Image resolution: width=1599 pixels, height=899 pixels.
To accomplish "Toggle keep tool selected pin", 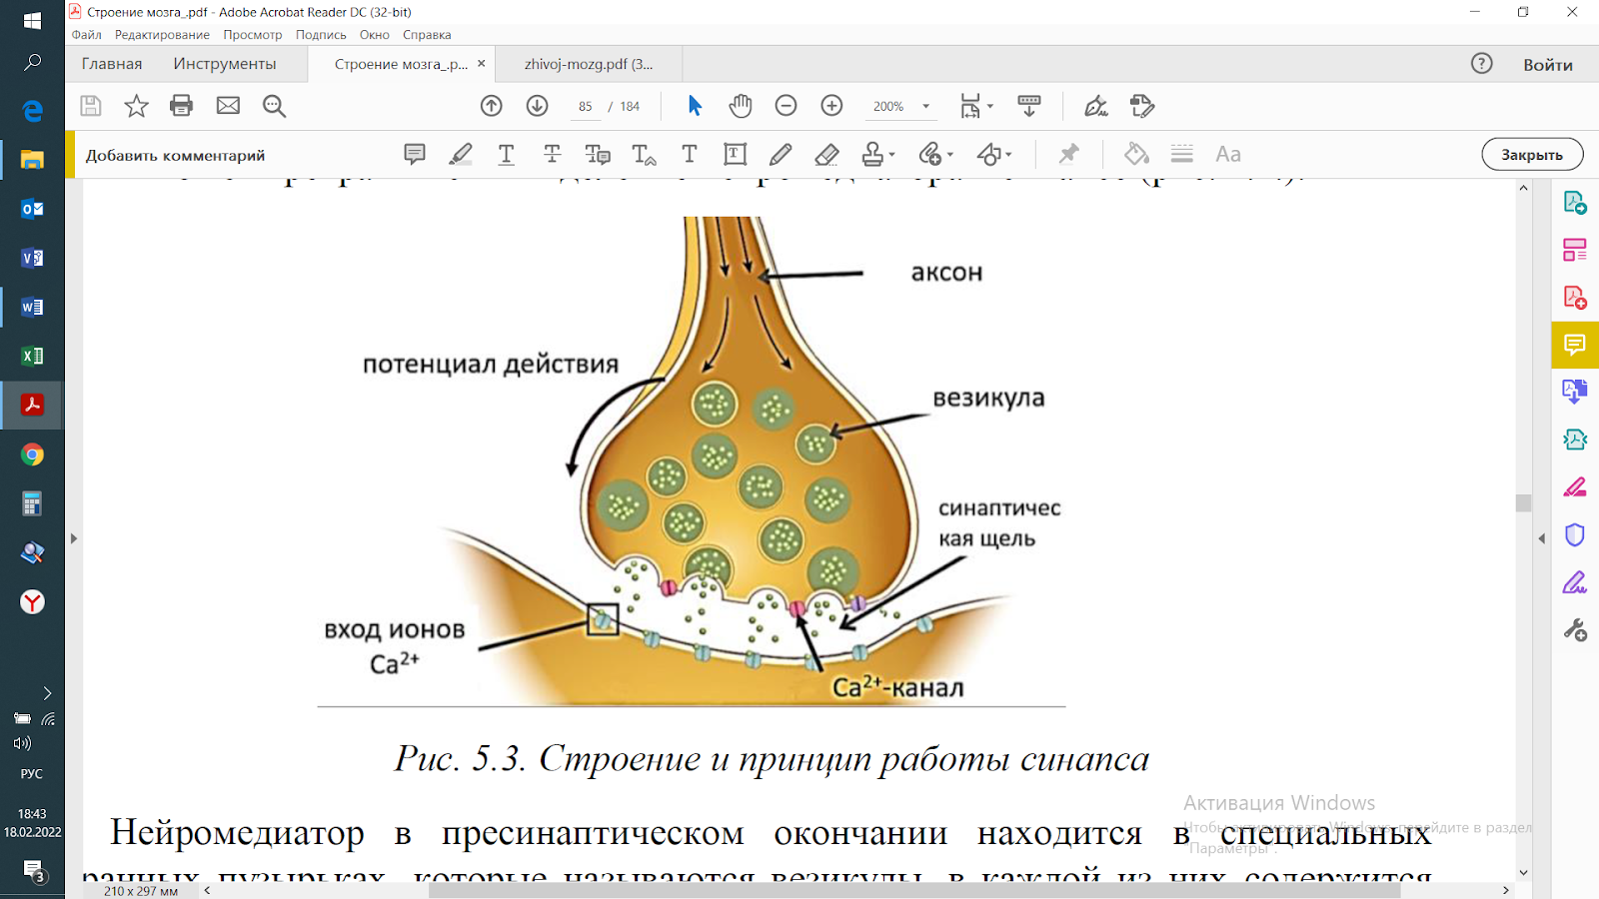I will coord(1068,154).
